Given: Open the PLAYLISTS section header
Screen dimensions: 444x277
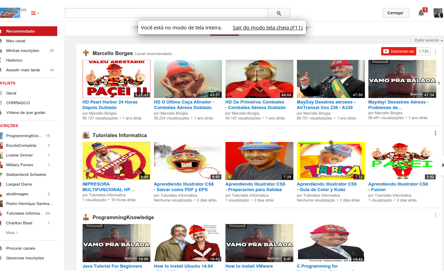Looking at the screenshot, I should click(x=8, y=83).
